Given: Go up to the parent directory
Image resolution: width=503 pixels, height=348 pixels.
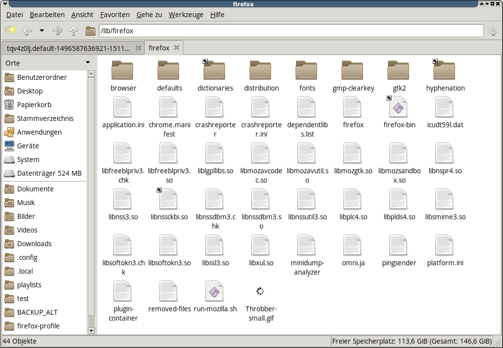Looking at the screenshot, I should point(73,31).
